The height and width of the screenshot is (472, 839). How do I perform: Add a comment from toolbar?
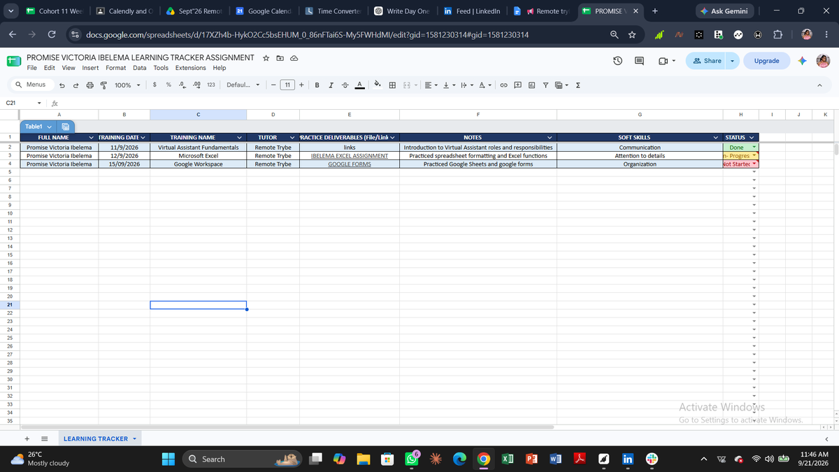(517, 85)
